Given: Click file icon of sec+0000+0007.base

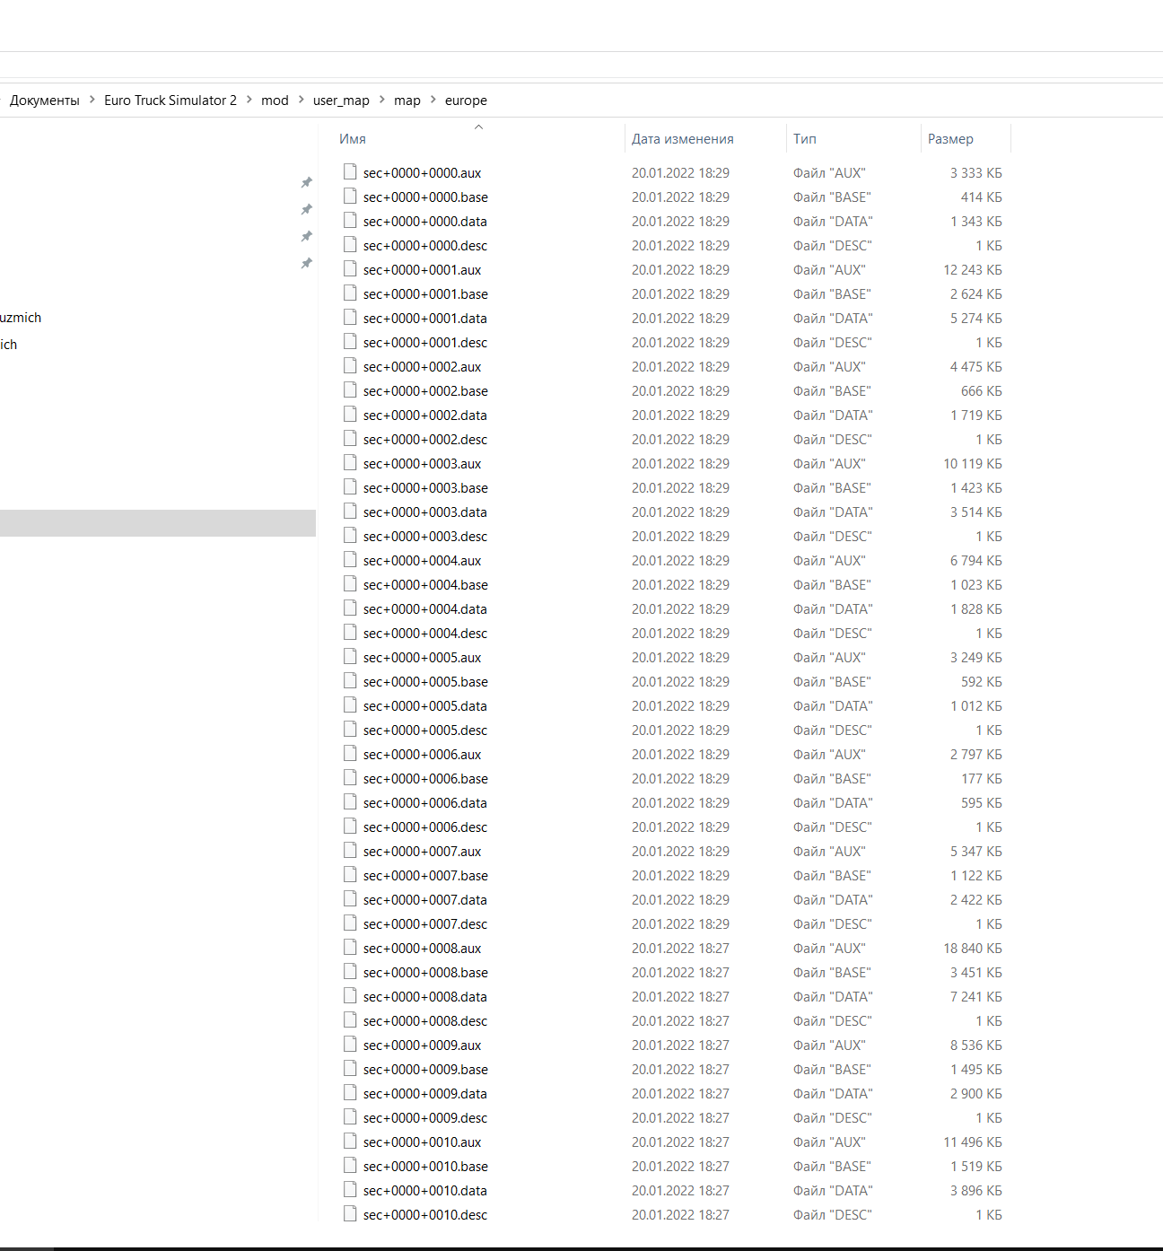Looking at the screenshot, I should tap(350, 874).
